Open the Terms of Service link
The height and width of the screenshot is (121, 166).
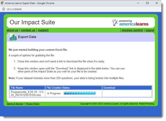pos(15,104)
